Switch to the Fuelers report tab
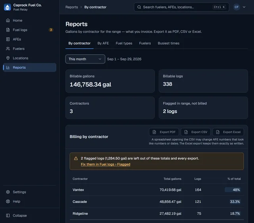254x223 pixels. [x=145, y=43]
